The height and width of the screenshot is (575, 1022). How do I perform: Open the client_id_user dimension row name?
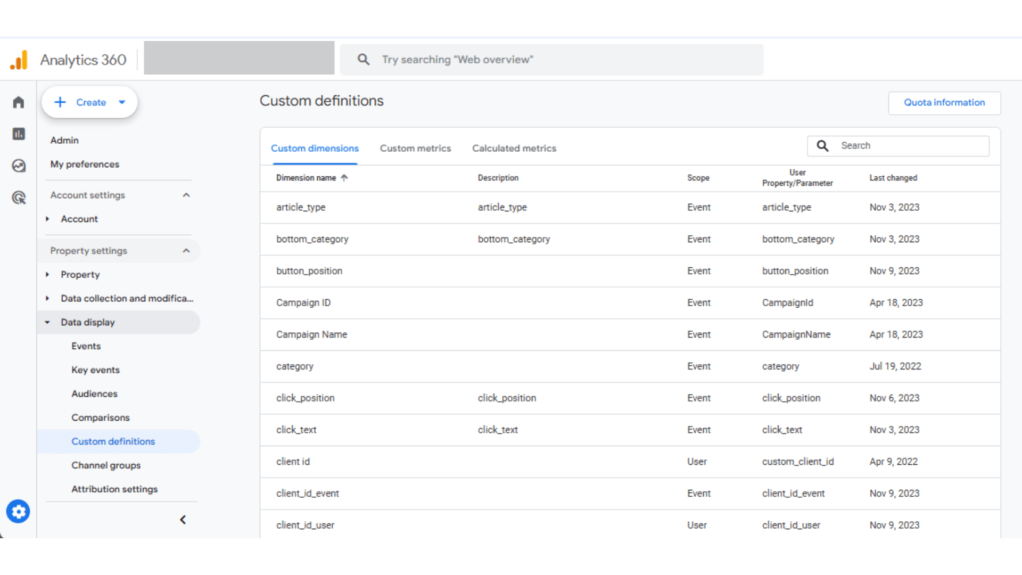click(306, 525)
